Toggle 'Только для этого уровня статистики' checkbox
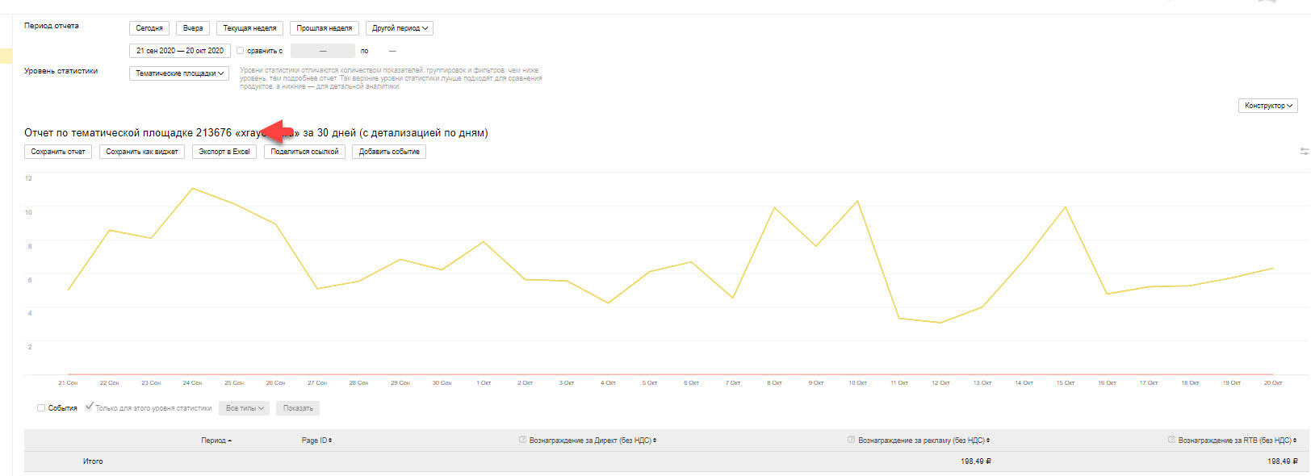This screenshot has width=1311, height=476. [x=89, y=407]
